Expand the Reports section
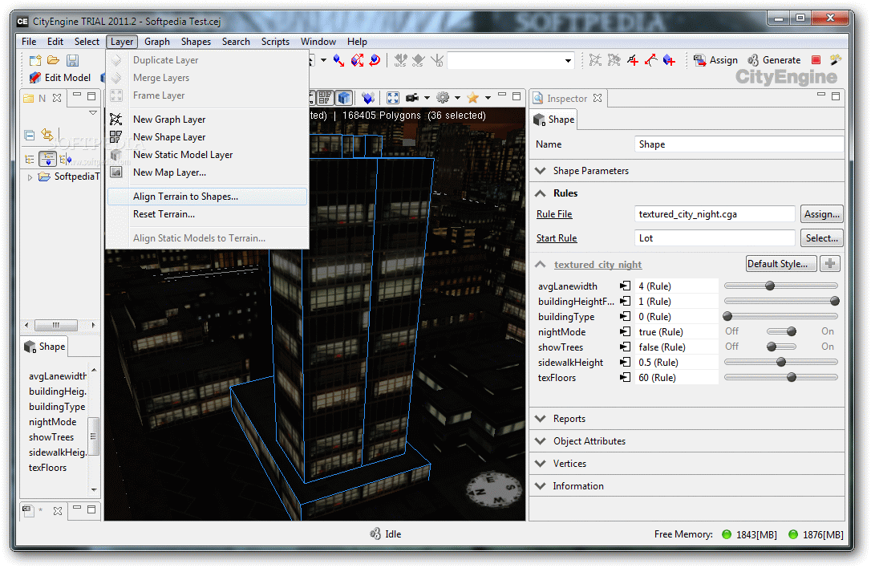 click(541, 419)
